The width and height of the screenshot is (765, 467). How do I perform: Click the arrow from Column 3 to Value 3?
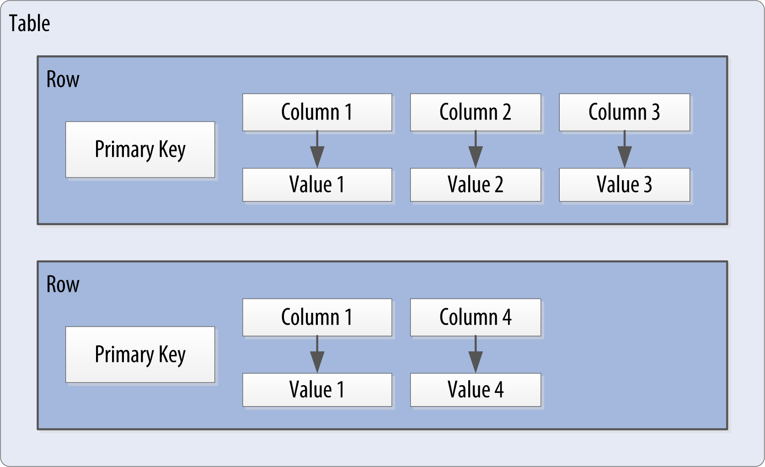[625, 151]
